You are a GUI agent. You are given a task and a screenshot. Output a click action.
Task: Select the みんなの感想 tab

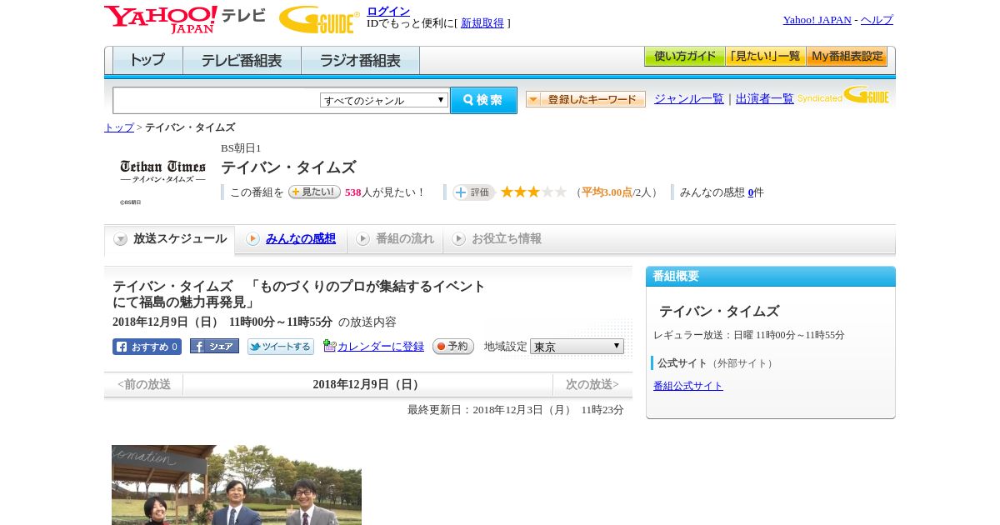coord(291,239)
